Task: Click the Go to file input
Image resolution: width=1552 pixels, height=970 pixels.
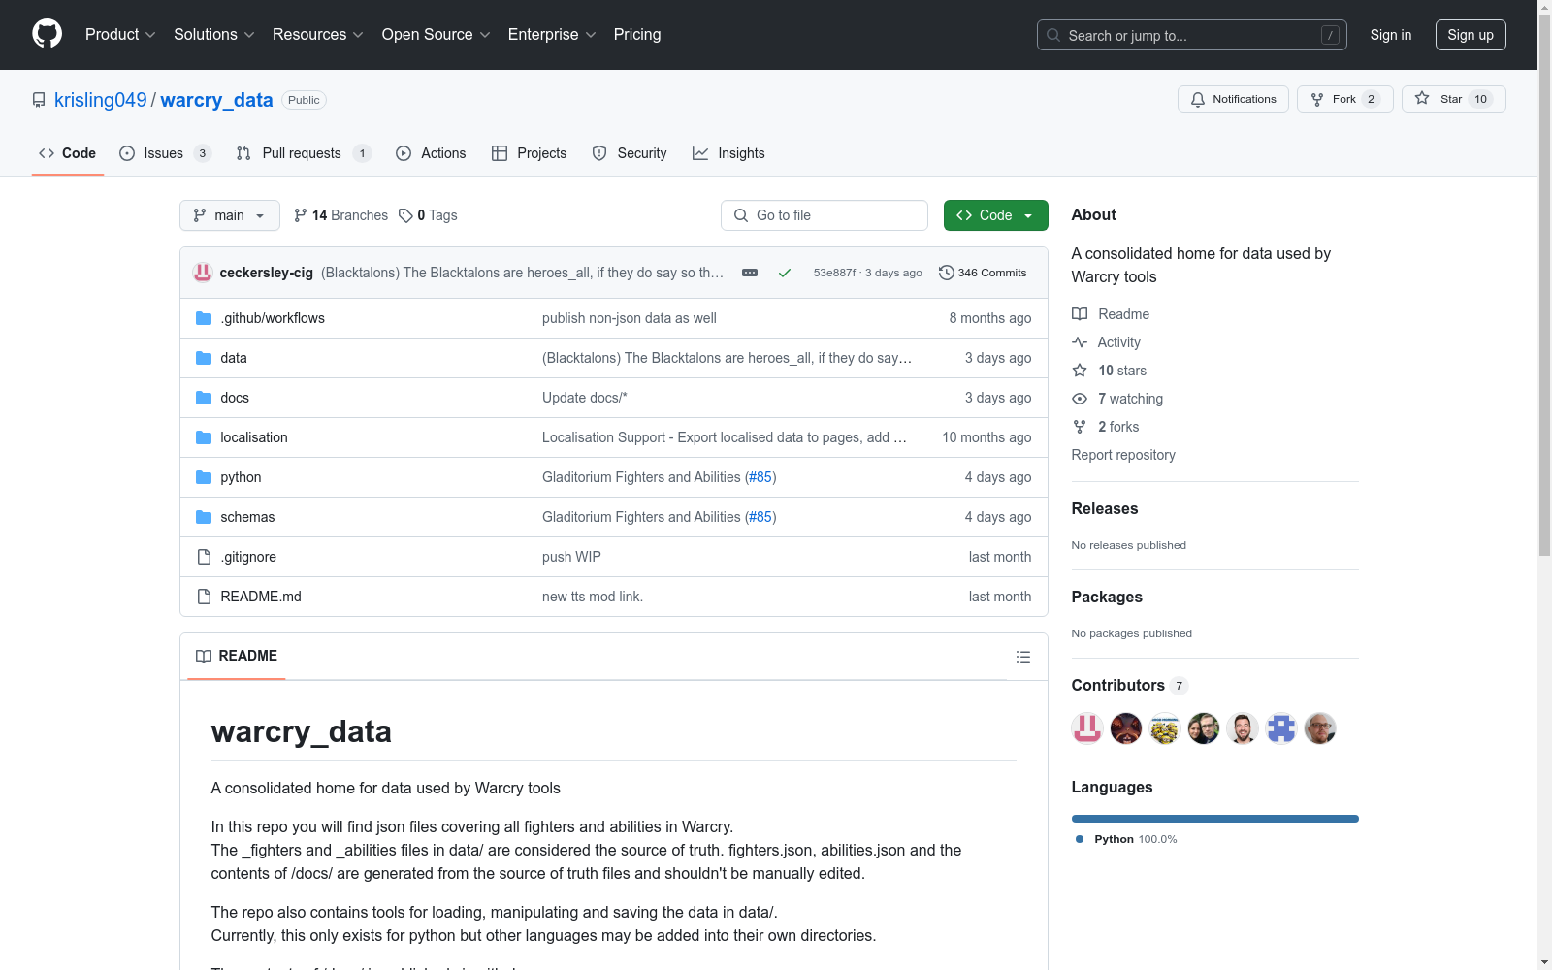Action: coord(824,215)
